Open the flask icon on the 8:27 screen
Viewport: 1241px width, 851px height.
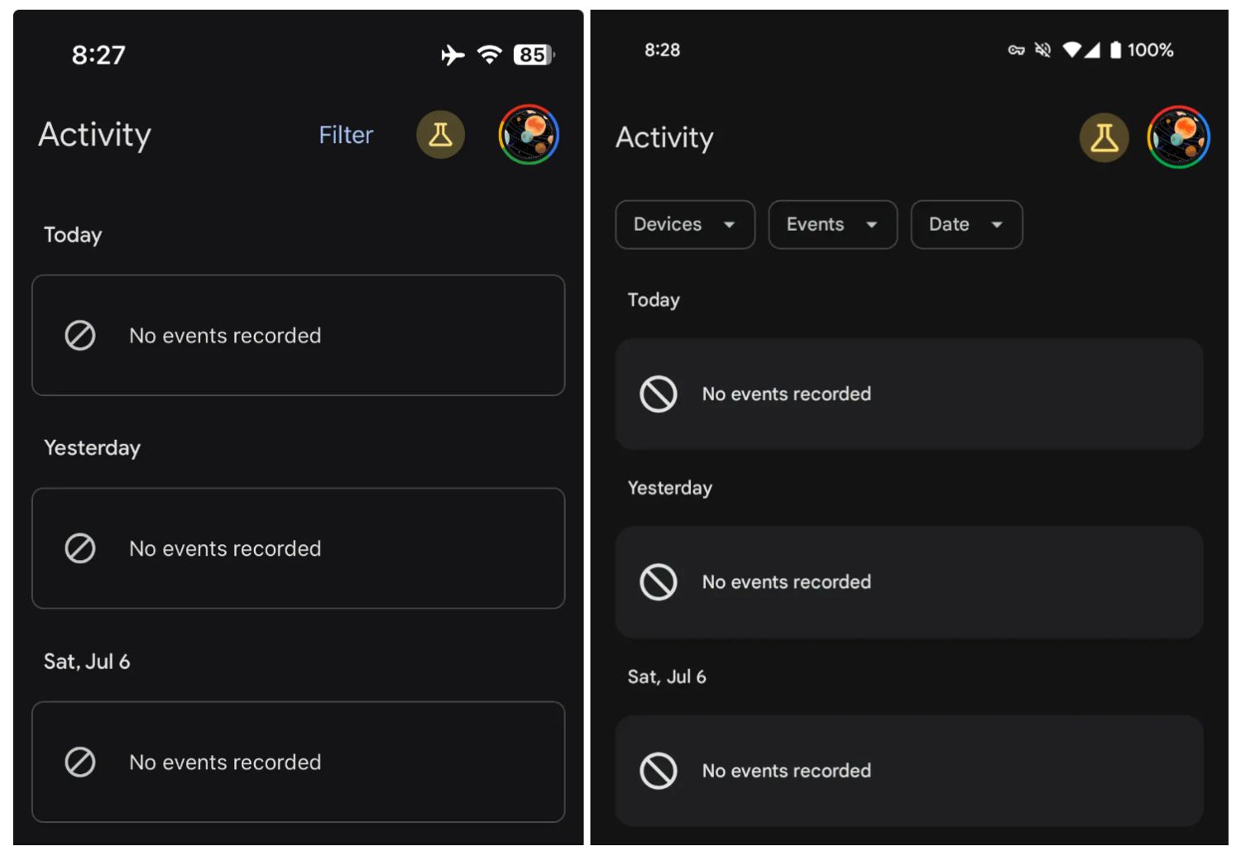(x=440, y=135)
